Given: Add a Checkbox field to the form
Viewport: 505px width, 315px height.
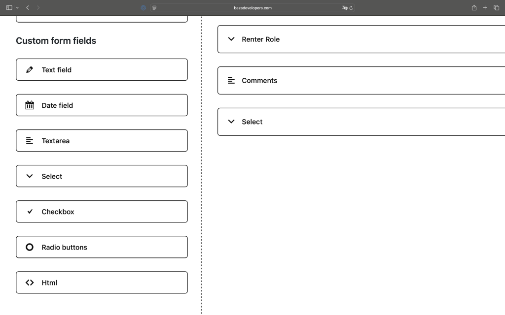Looking at the screenshot, I should (x=102, y=212).
